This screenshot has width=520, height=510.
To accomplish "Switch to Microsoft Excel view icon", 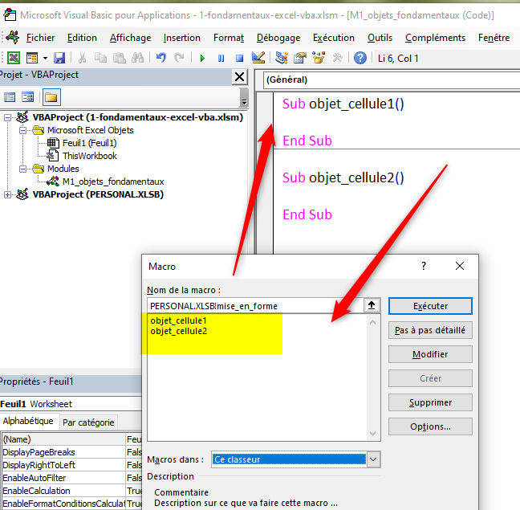I will 14,58.
